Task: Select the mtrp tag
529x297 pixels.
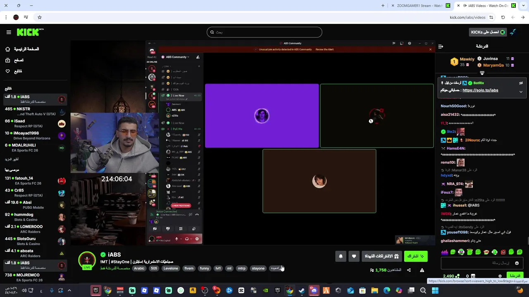Action: pyautogui.click(x=241, y=269)
